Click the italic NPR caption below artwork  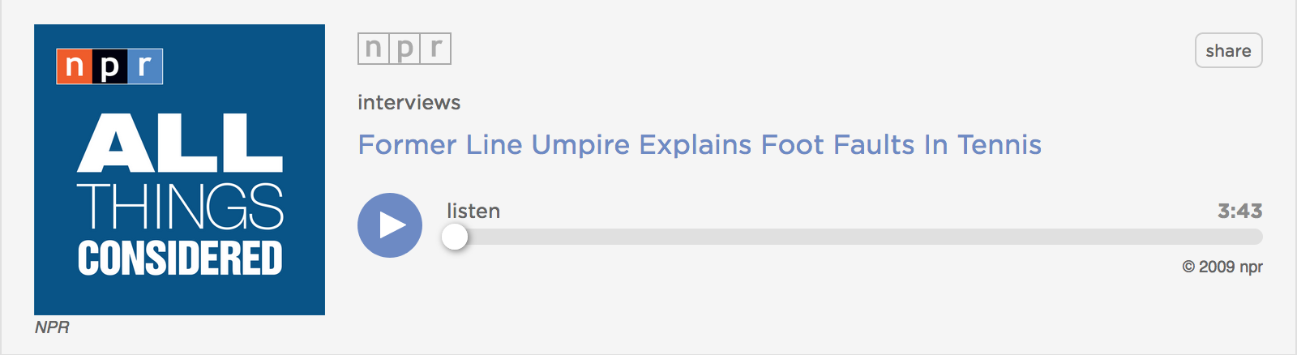click(x=52, y=327)
